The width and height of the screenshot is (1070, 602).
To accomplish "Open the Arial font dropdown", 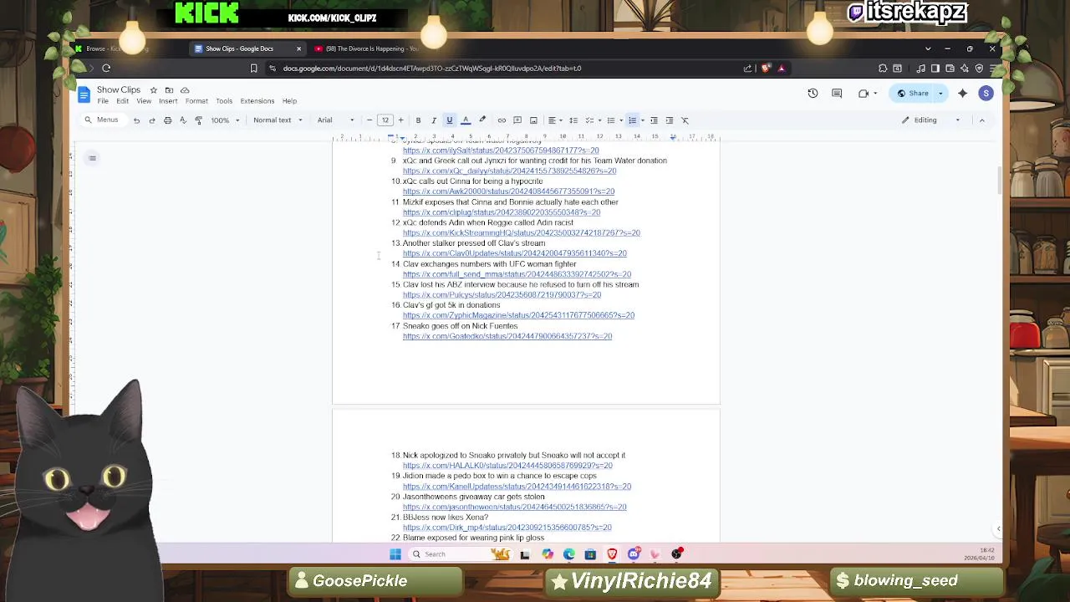I will (335, 120).
